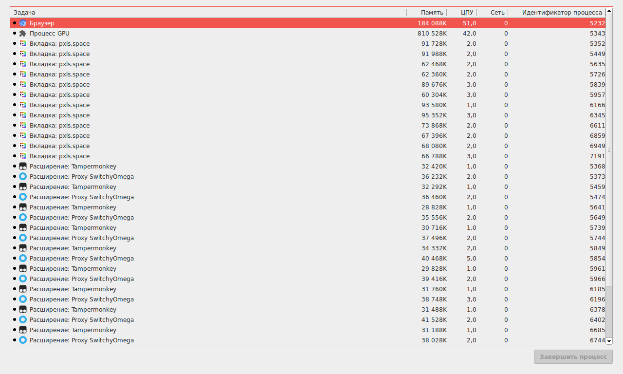Click the Завершить процесс button
This screenshot has width=623, height=374.
tap(573, 357)
